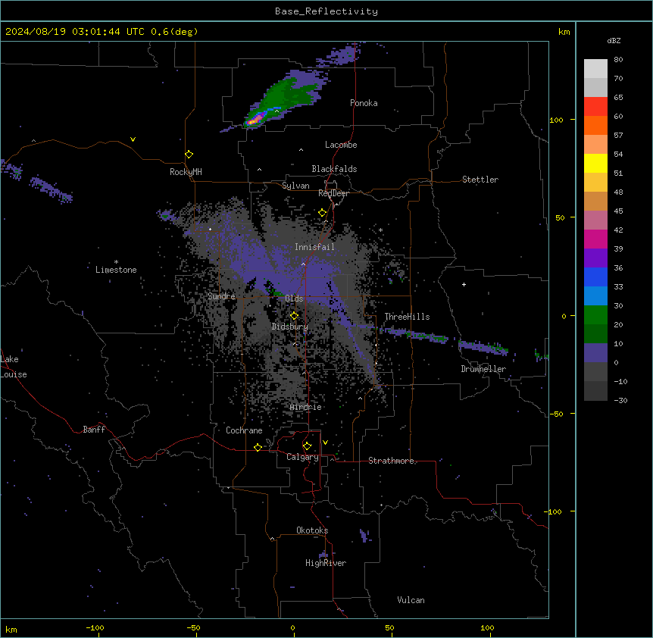This screenshot has width=653, height=638.
Task: Select the purple 39–36 dBZ legend swatch
Action: point(595,258)
